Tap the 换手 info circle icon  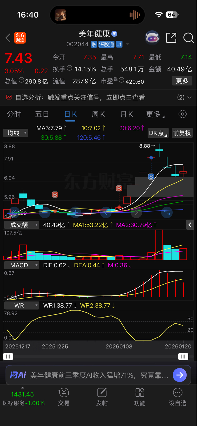69,68
